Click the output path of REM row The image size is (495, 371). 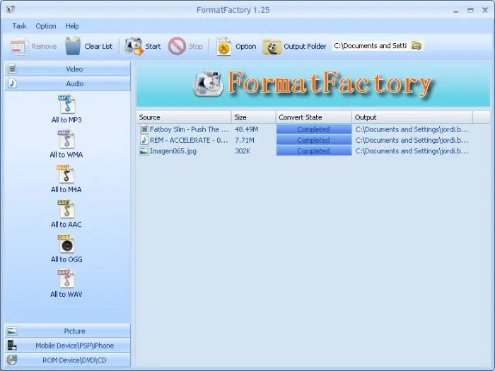click(412, 140)
